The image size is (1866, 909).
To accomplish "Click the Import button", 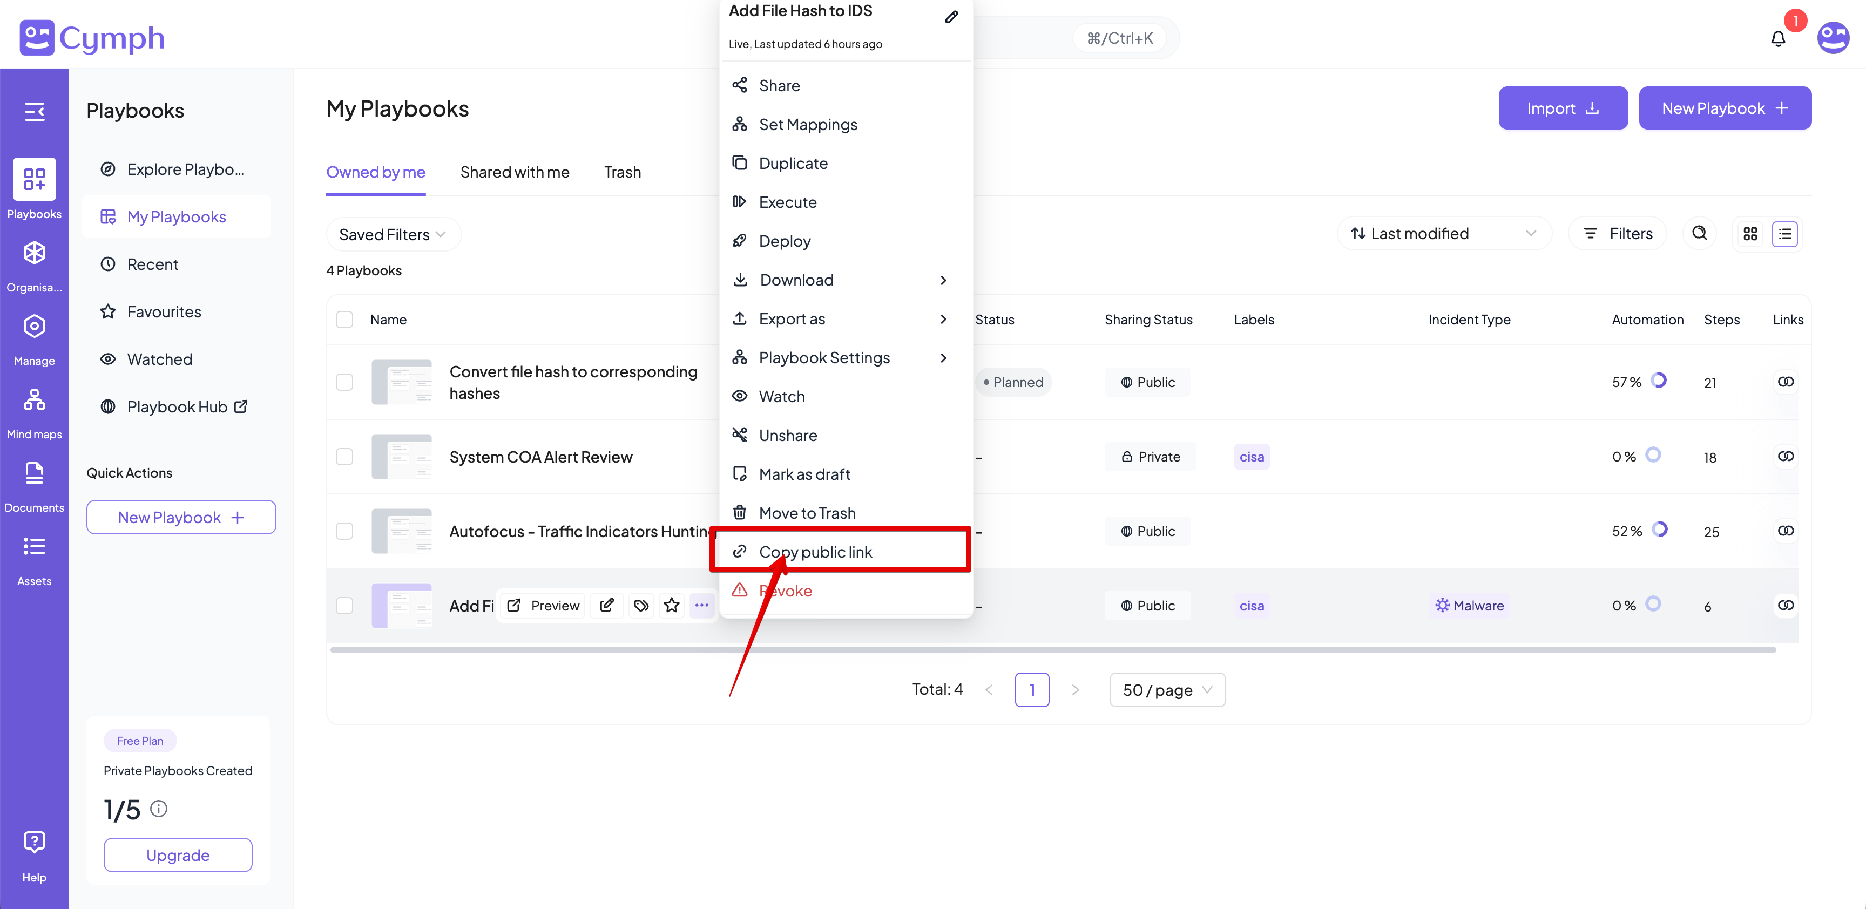I will [x=1563, y=108].
